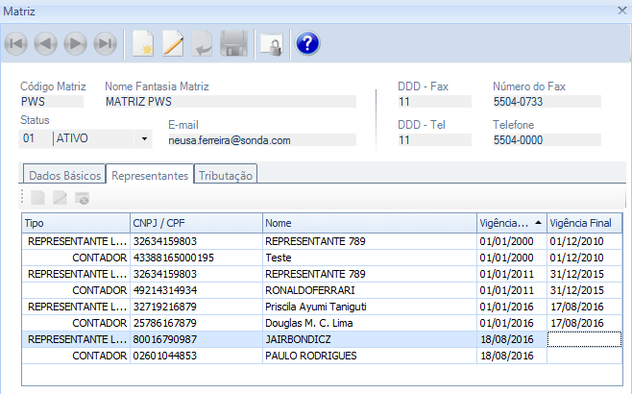The height and width of the screenshot is (394, 632).
Task: Select the Representantes tab
Action: (x=149, y=176)
